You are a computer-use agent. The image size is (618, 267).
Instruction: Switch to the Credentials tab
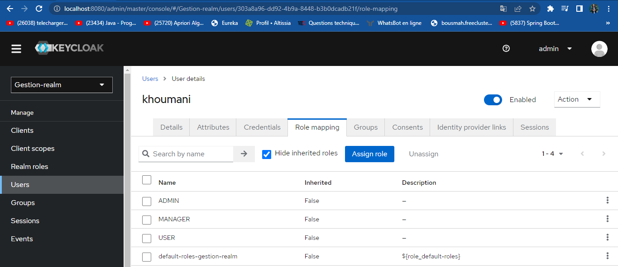pos(262,127)
